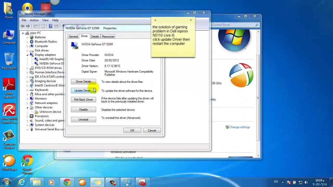Switch to the General tab
The width and height of the screenshot is (333, 187).
pyautogui.click(x=73, y=37)
